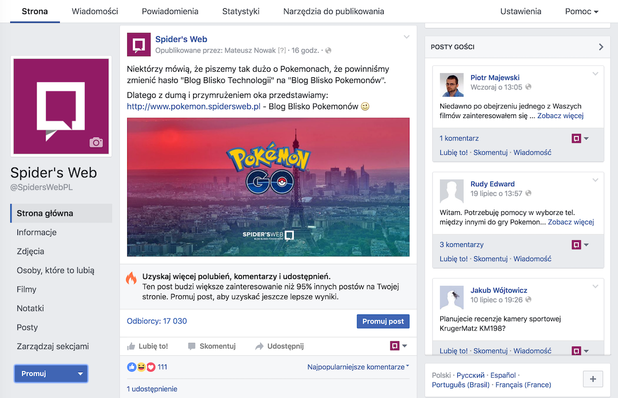
Task: Open Rudy Edward's profile avatar
Action: click(x=452, y=191)
